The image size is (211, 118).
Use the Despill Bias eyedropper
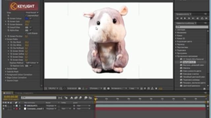pyautogui.click(x=31, y=27)
